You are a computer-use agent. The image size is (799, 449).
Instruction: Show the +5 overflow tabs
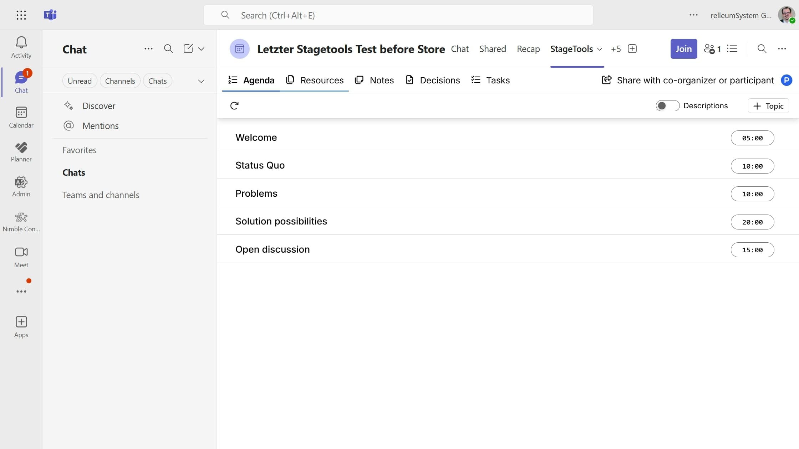[x=616, y=49]
